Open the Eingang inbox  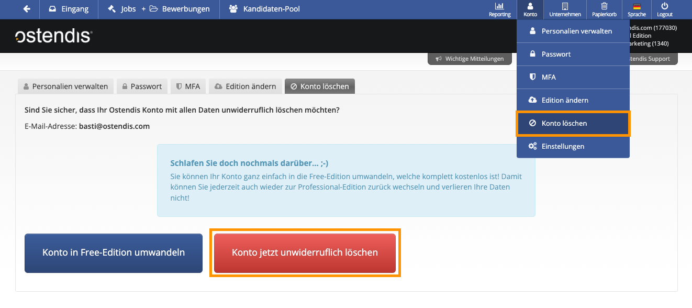coord(68,9)
